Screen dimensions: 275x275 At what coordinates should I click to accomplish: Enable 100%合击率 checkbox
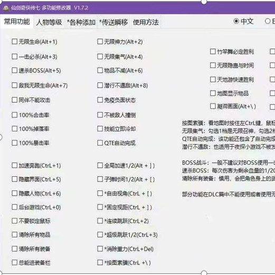point(14,115)
